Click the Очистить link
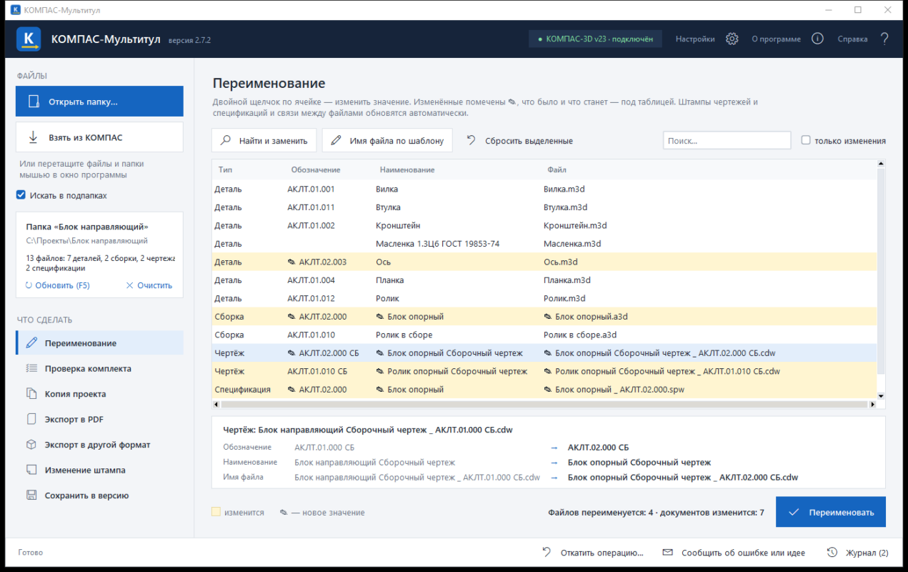 pos(149,285)
